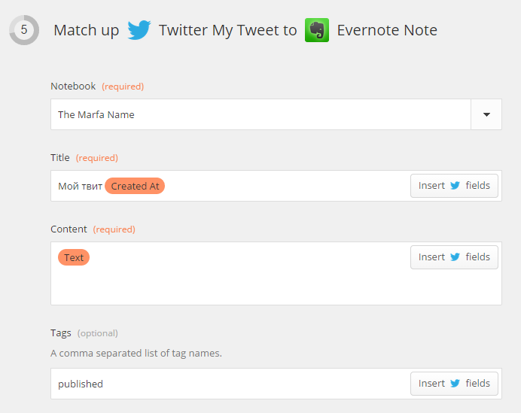521x413 pixels.
Task: Click the Tags field label
Action: tap(61, 333)
